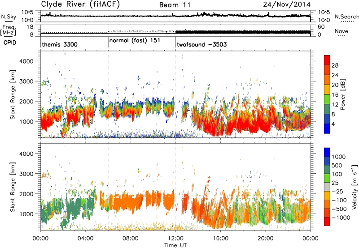
Task: Click the green 12 dB segment of the Power color bar
Action: [x=327, y=99]
